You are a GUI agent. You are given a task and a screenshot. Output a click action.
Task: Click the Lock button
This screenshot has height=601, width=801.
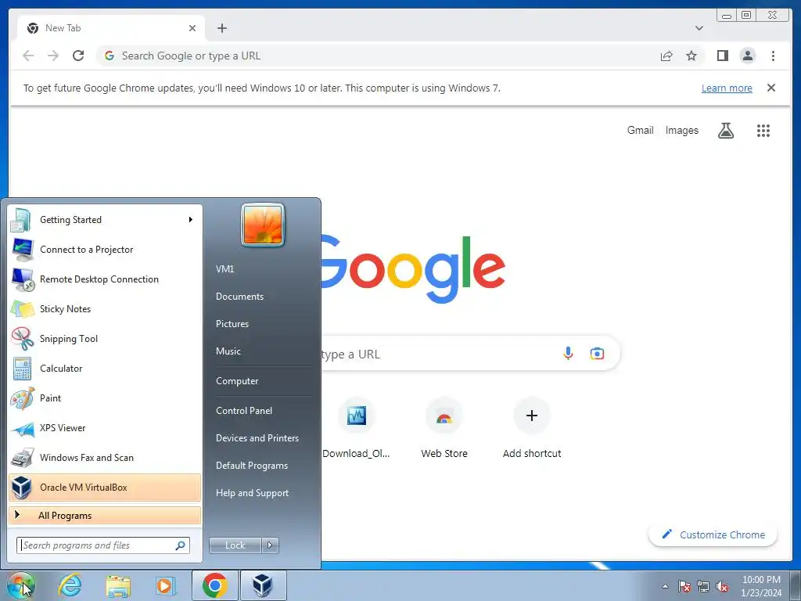point(235,545)
